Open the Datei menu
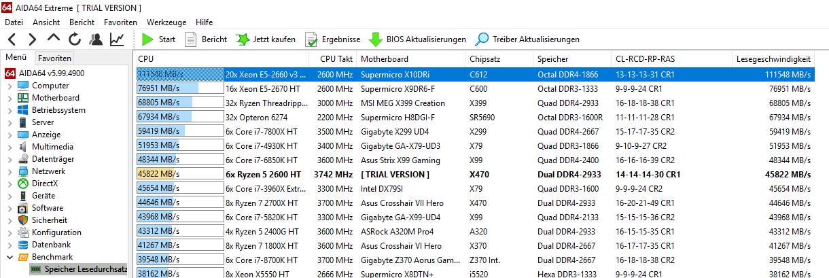Image resolution: width=829 pixels, height=278 pixels. coord(14,22)
